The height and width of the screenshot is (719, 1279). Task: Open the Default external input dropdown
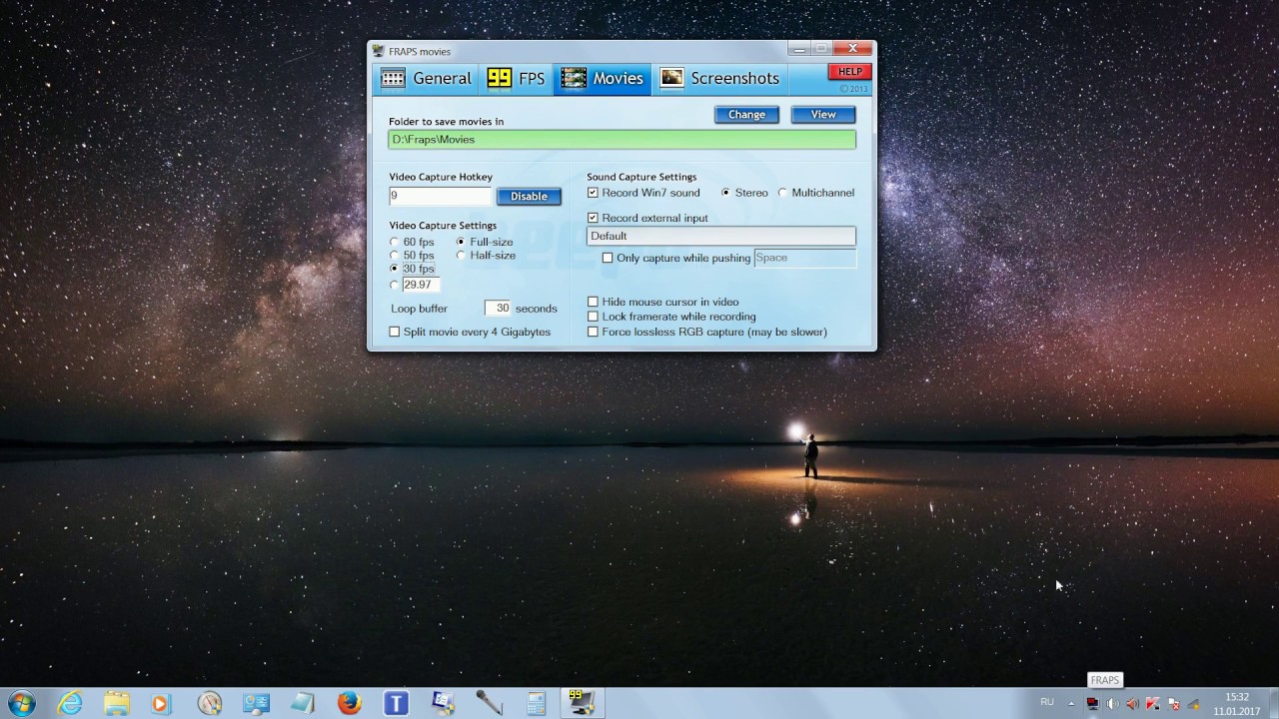click(721, 236)
